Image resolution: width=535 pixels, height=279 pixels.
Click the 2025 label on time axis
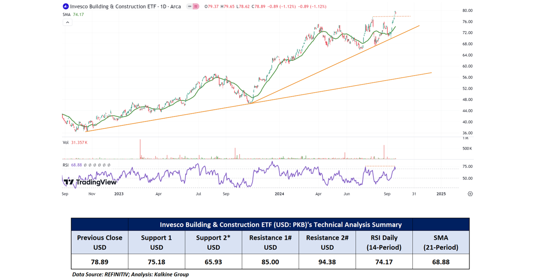[441, 194]
